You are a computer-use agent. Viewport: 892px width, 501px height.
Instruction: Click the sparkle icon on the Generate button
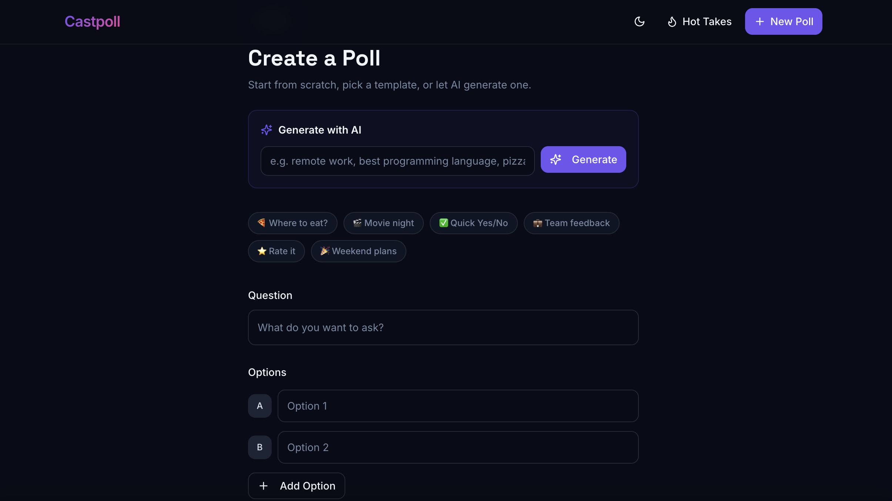click(556, 159)
